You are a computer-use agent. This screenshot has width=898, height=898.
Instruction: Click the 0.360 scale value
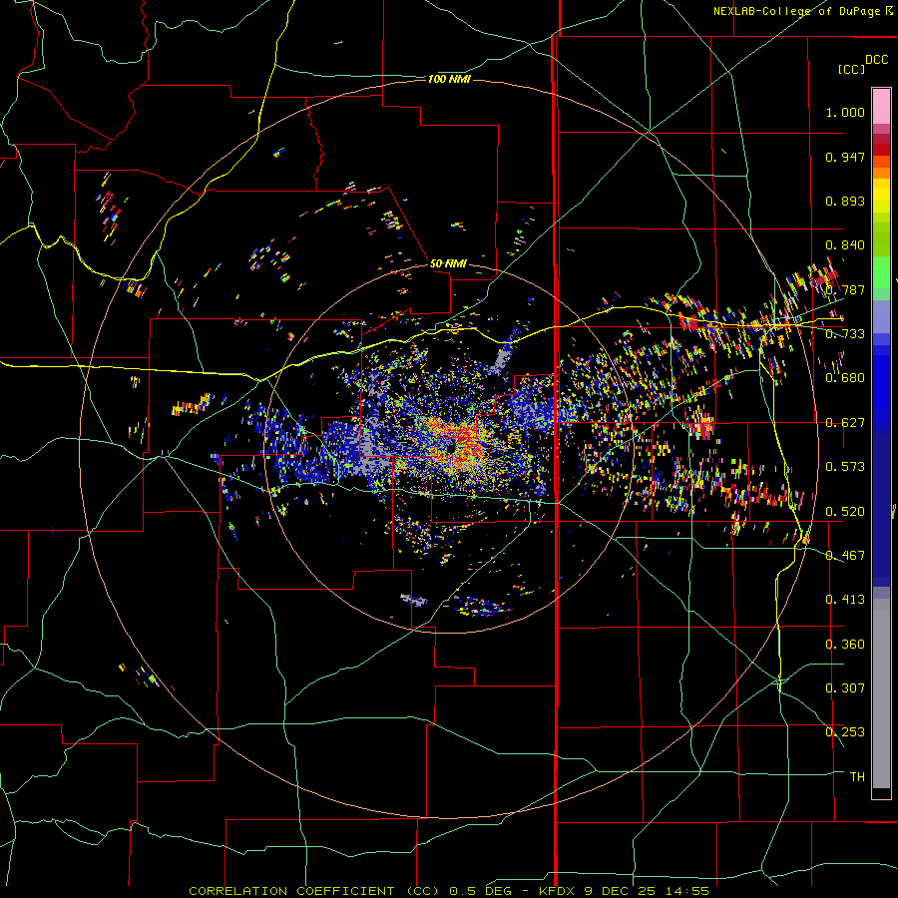[x=845, y=645]
